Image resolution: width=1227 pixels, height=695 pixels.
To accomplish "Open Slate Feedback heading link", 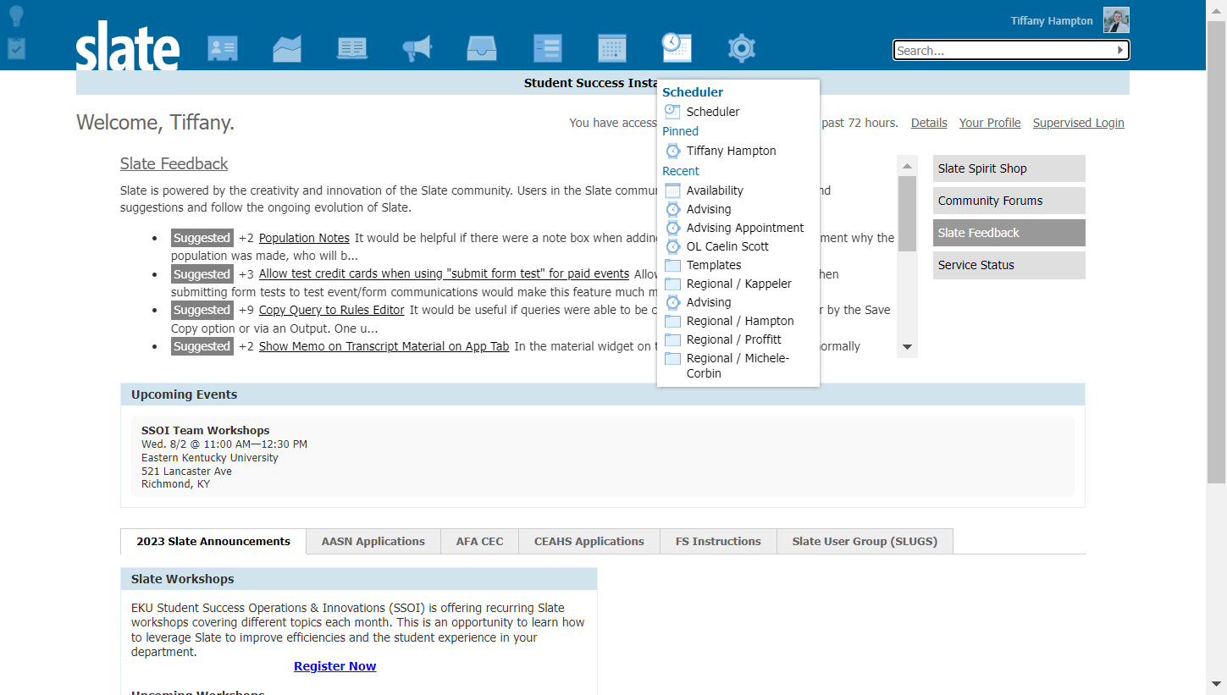I will [x=174, y=163].
